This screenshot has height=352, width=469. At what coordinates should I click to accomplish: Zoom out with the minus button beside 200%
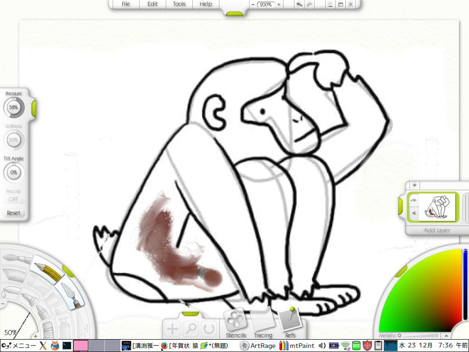click(253, 4)
